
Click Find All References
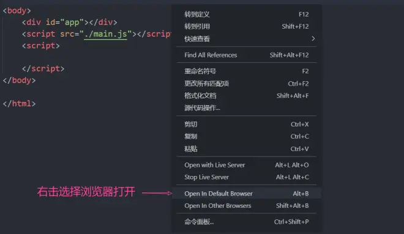coord(246,55)
